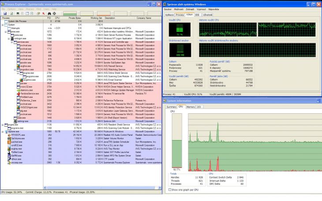Sort by the Company Name column header

point(149,18)
